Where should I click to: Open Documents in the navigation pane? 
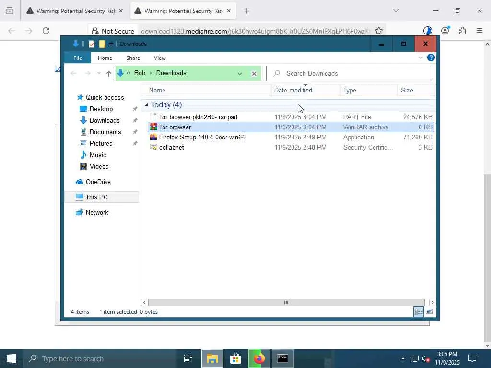pos(101,132)
